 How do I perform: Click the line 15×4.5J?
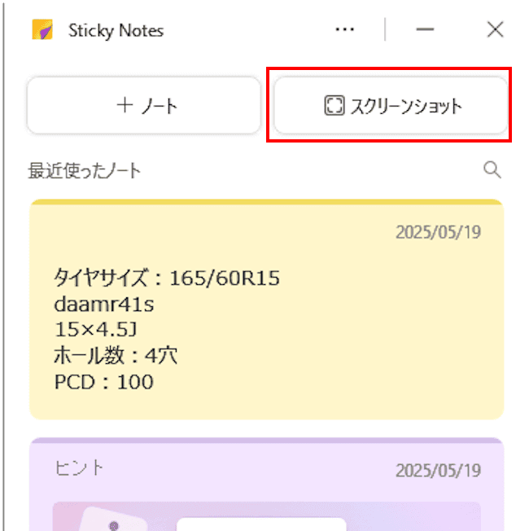click(96, 330)
